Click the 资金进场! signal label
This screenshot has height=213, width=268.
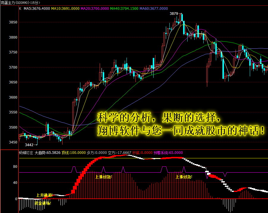tap(43, 203)
